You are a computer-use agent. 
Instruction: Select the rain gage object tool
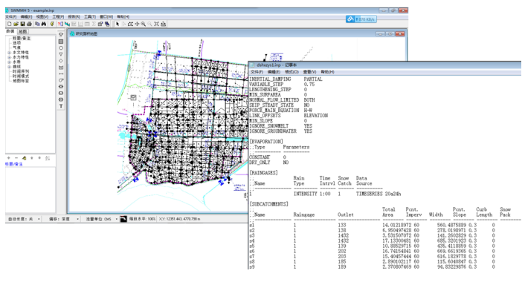[61, 35]
